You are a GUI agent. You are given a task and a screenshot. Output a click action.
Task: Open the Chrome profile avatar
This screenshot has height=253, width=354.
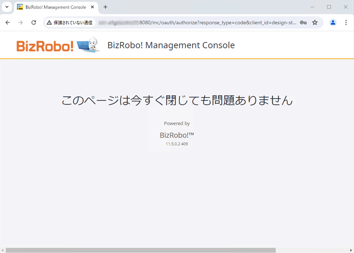[x=333, y=22]
